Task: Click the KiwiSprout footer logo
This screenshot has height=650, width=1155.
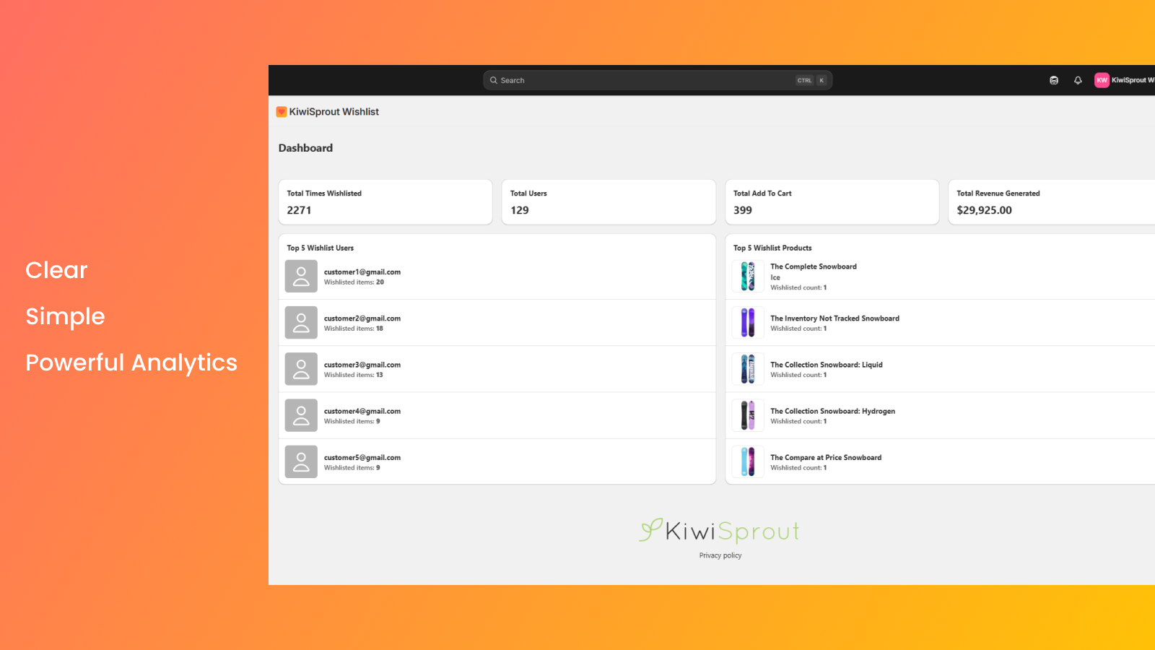Action: click(720, 531)
